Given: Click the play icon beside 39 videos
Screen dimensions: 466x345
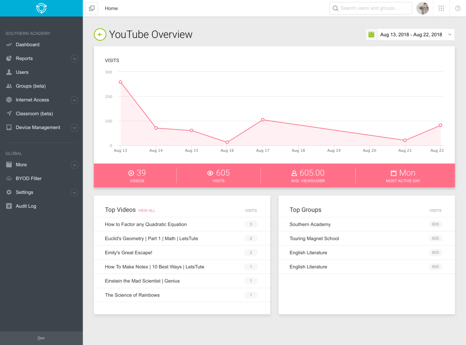Looking at the screenshot, I should [x=131, y=173].
